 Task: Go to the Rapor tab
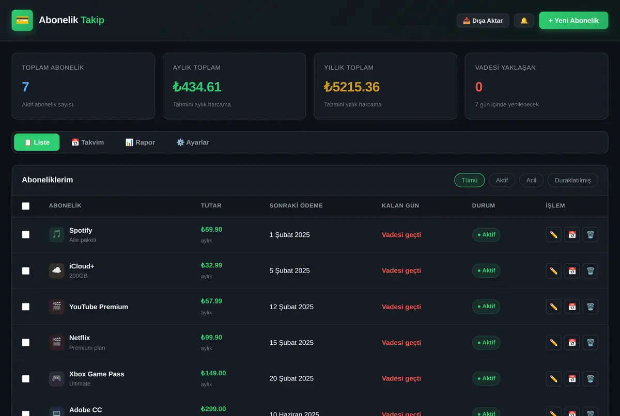pos(140,142)
